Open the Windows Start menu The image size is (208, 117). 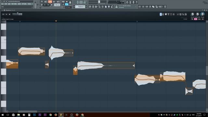(x=3, y=115)
